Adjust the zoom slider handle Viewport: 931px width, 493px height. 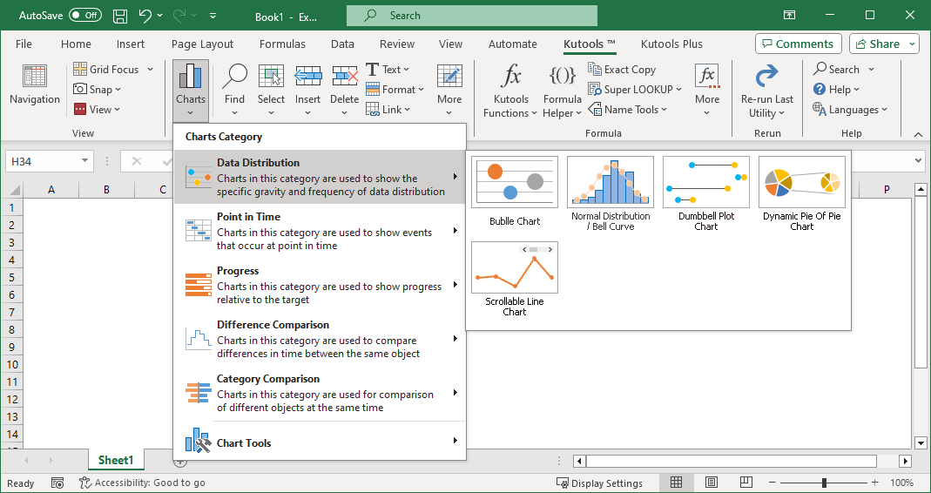click(824, 483)
